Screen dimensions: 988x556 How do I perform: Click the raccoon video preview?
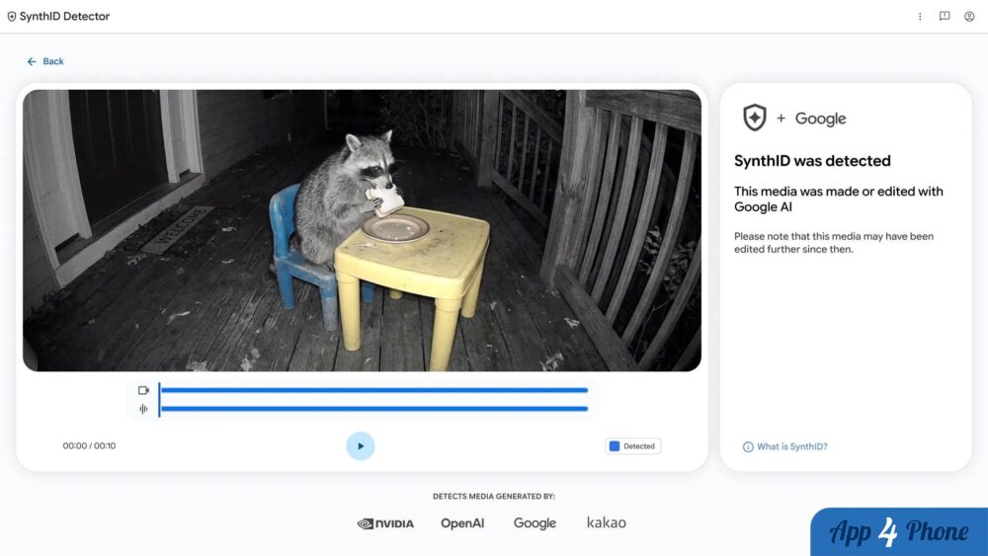point(362,230)
